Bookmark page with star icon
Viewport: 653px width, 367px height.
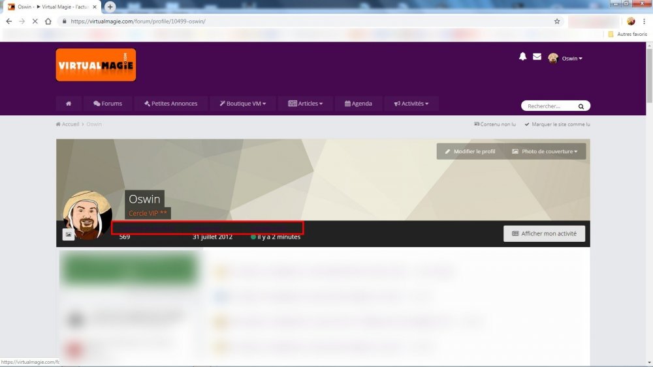[x=557, y=21]
